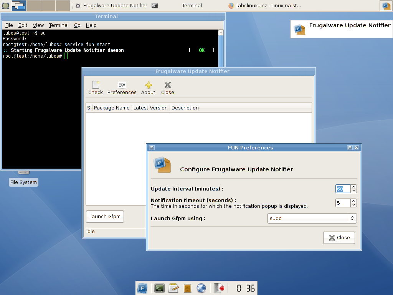Screen dimensions: 393x295
Task: Open the file manager cabinet launcher
Action: [187, 288]
